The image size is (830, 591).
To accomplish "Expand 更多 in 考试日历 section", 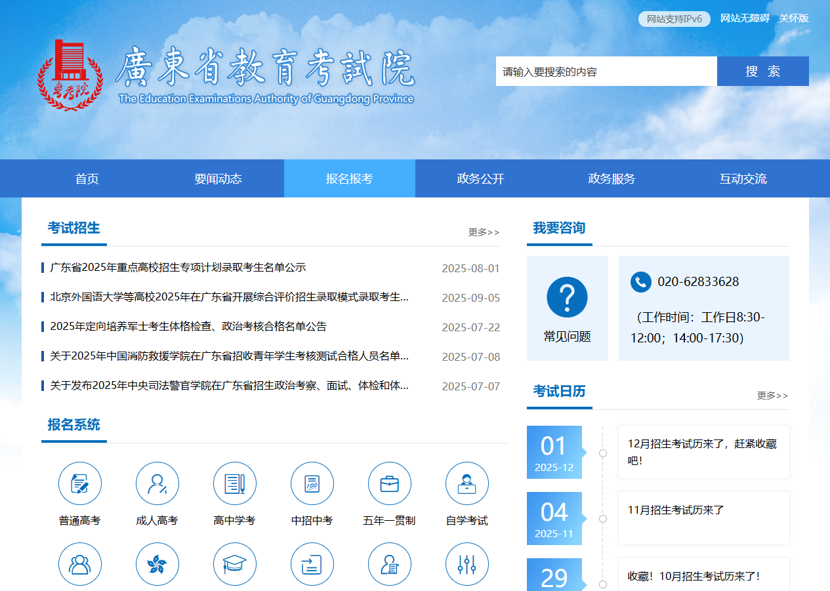I will click(x=772, y=396).
